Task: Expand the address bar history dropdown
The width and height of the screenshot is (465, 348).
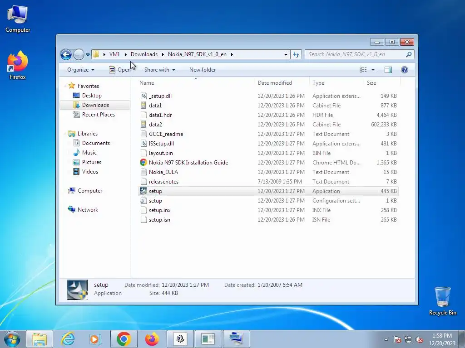Action: (x=286, y=55)
